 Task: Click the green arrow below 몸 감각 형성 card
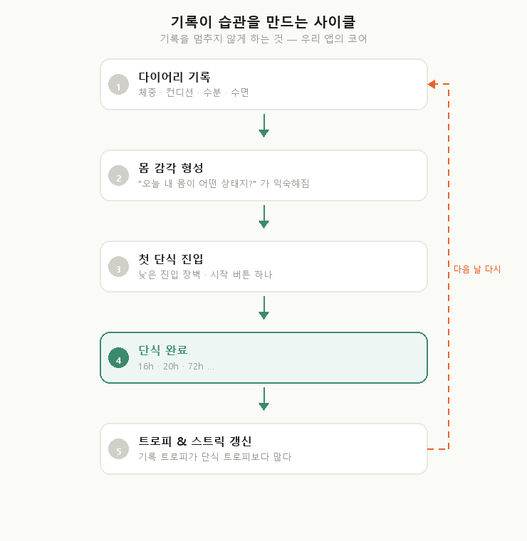coord(263,217)
